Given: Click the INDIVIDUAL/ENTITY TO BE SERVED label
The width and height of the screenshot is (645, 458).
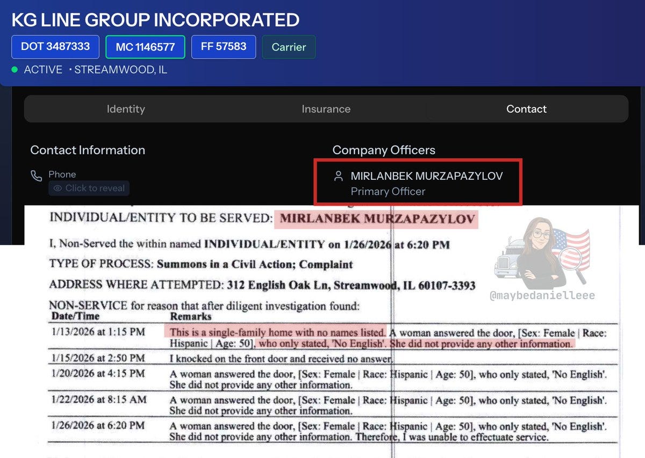Looking at the screenshot, I should 160,219.
